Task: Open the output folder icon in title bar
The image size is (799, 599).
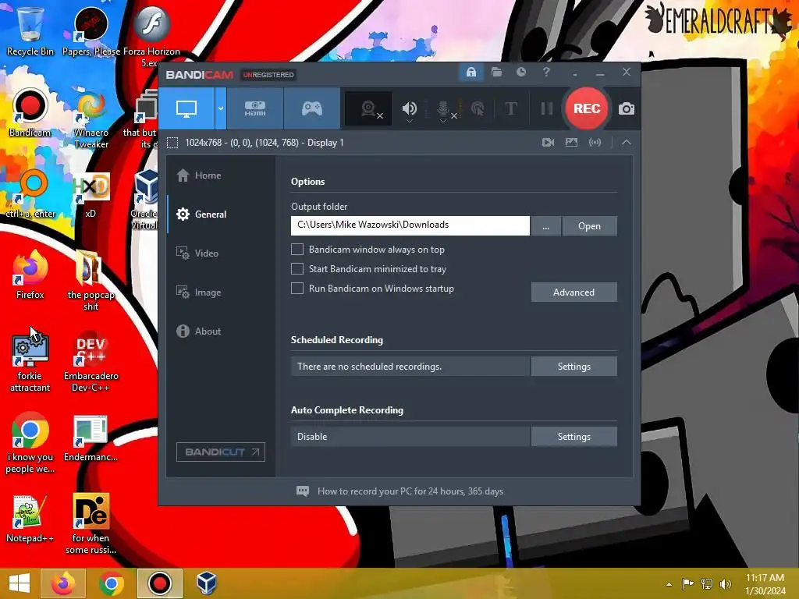Action: (496, 73)
